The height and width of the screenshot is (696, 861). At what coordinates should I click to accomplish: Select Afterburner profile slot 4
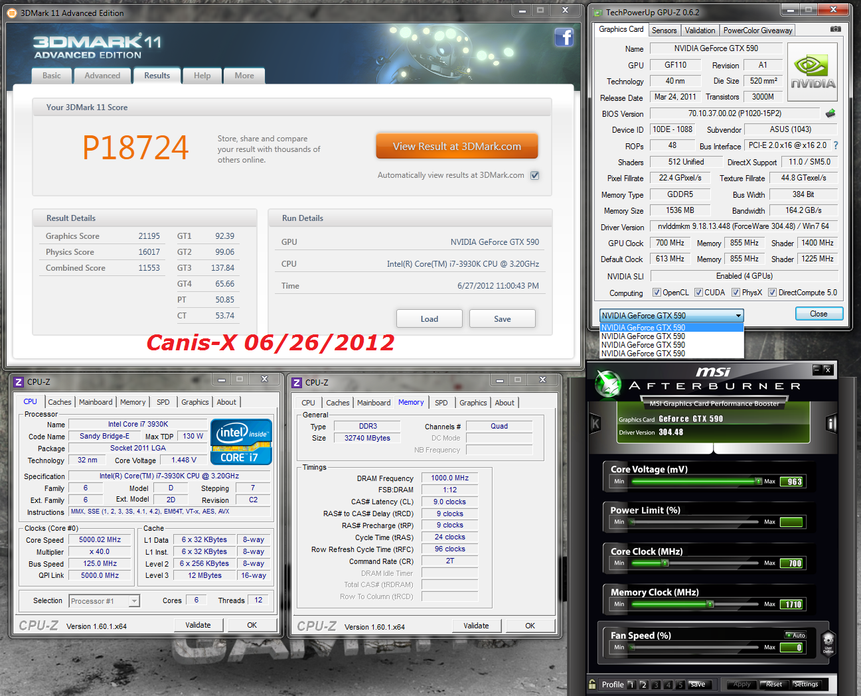point(668,685)
